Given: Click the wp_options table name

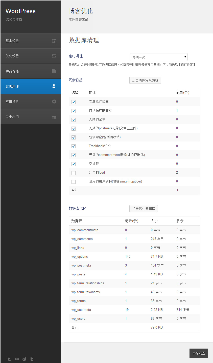Looking at the screenshot, I should (80, 257).
